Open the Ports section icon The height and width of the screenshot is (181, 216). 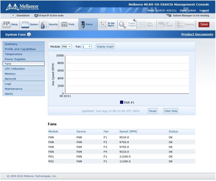[x=64, y=24]
